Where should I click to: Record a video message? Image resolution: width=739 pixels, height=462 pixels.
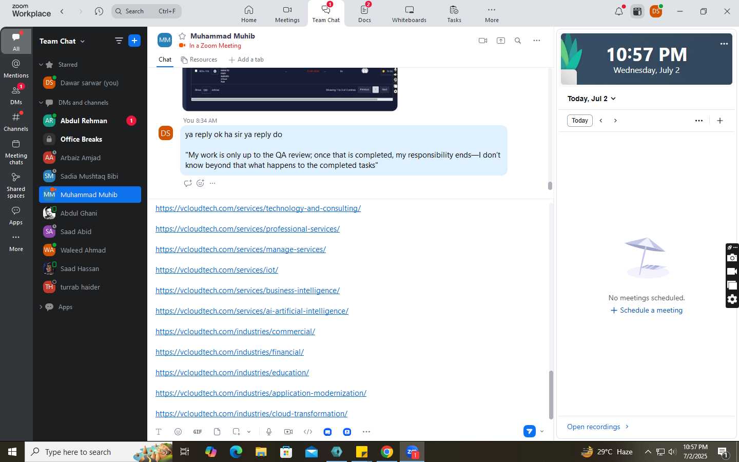coord(288,432)
